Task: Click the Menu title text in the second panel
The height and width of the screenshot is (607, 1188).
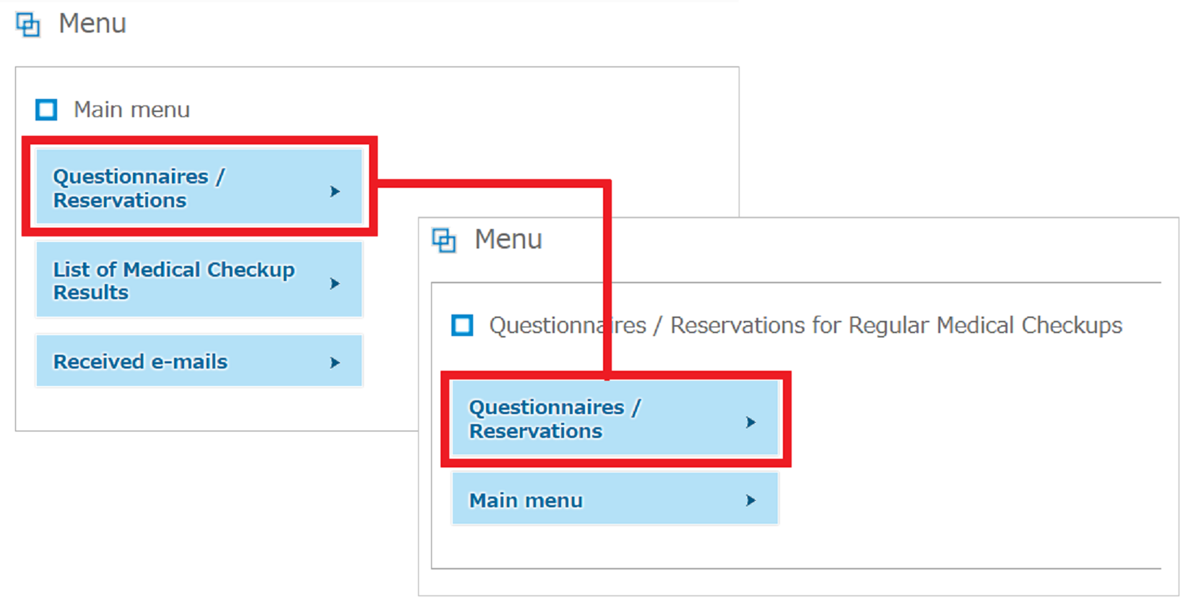Action: click(x=508, y=239)
